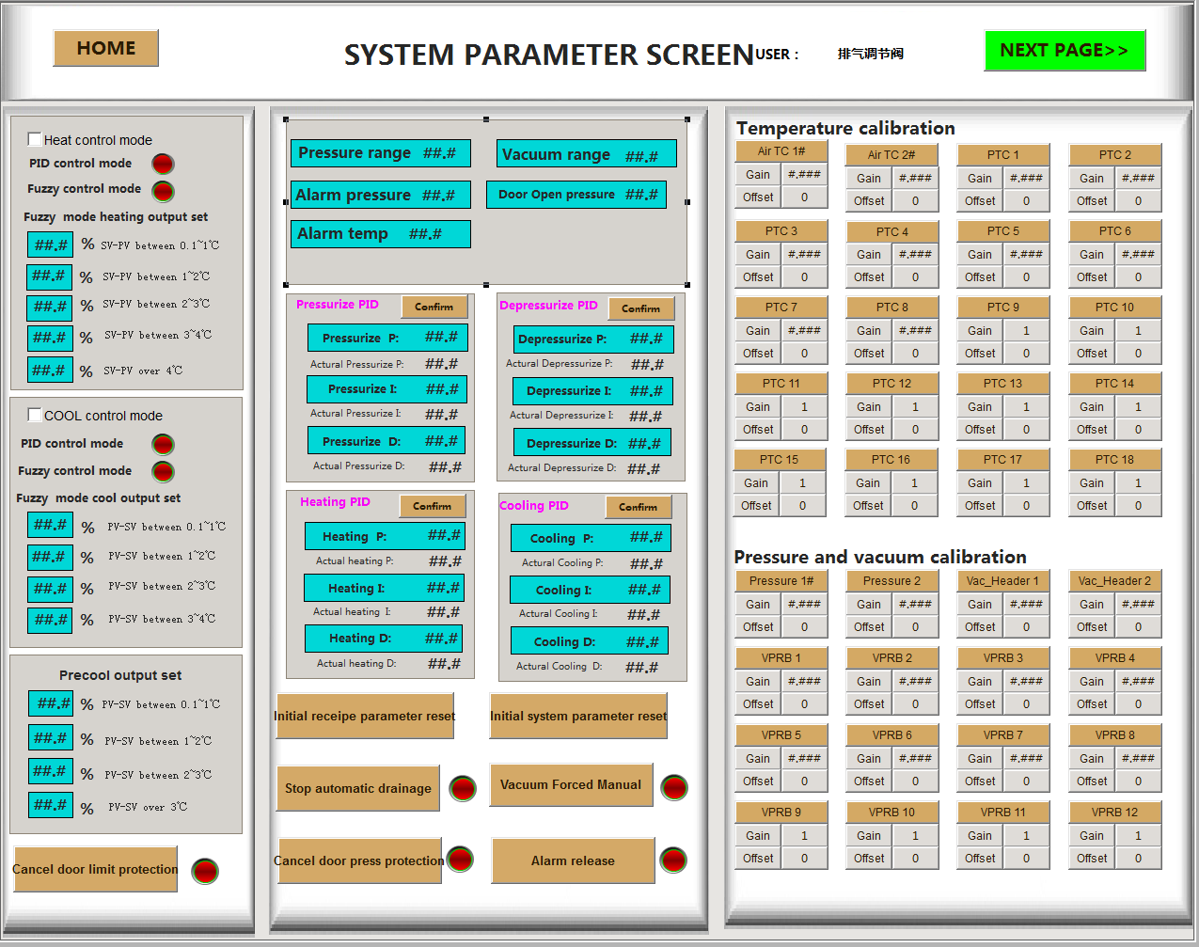Click the red indicator beside Stop automatic drainage
This screenshot has width=1199, height=947.
(462, 788)
